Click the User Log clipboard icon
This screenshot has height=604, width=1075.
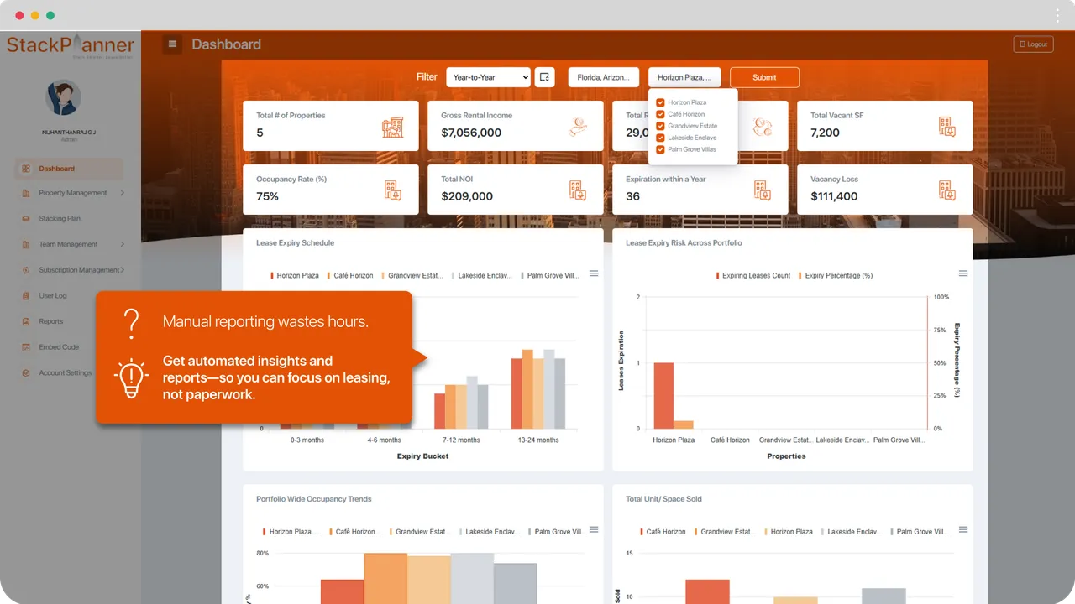(26, 295)
